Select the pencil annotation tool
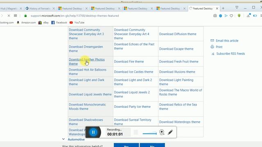 click(170, 132)
